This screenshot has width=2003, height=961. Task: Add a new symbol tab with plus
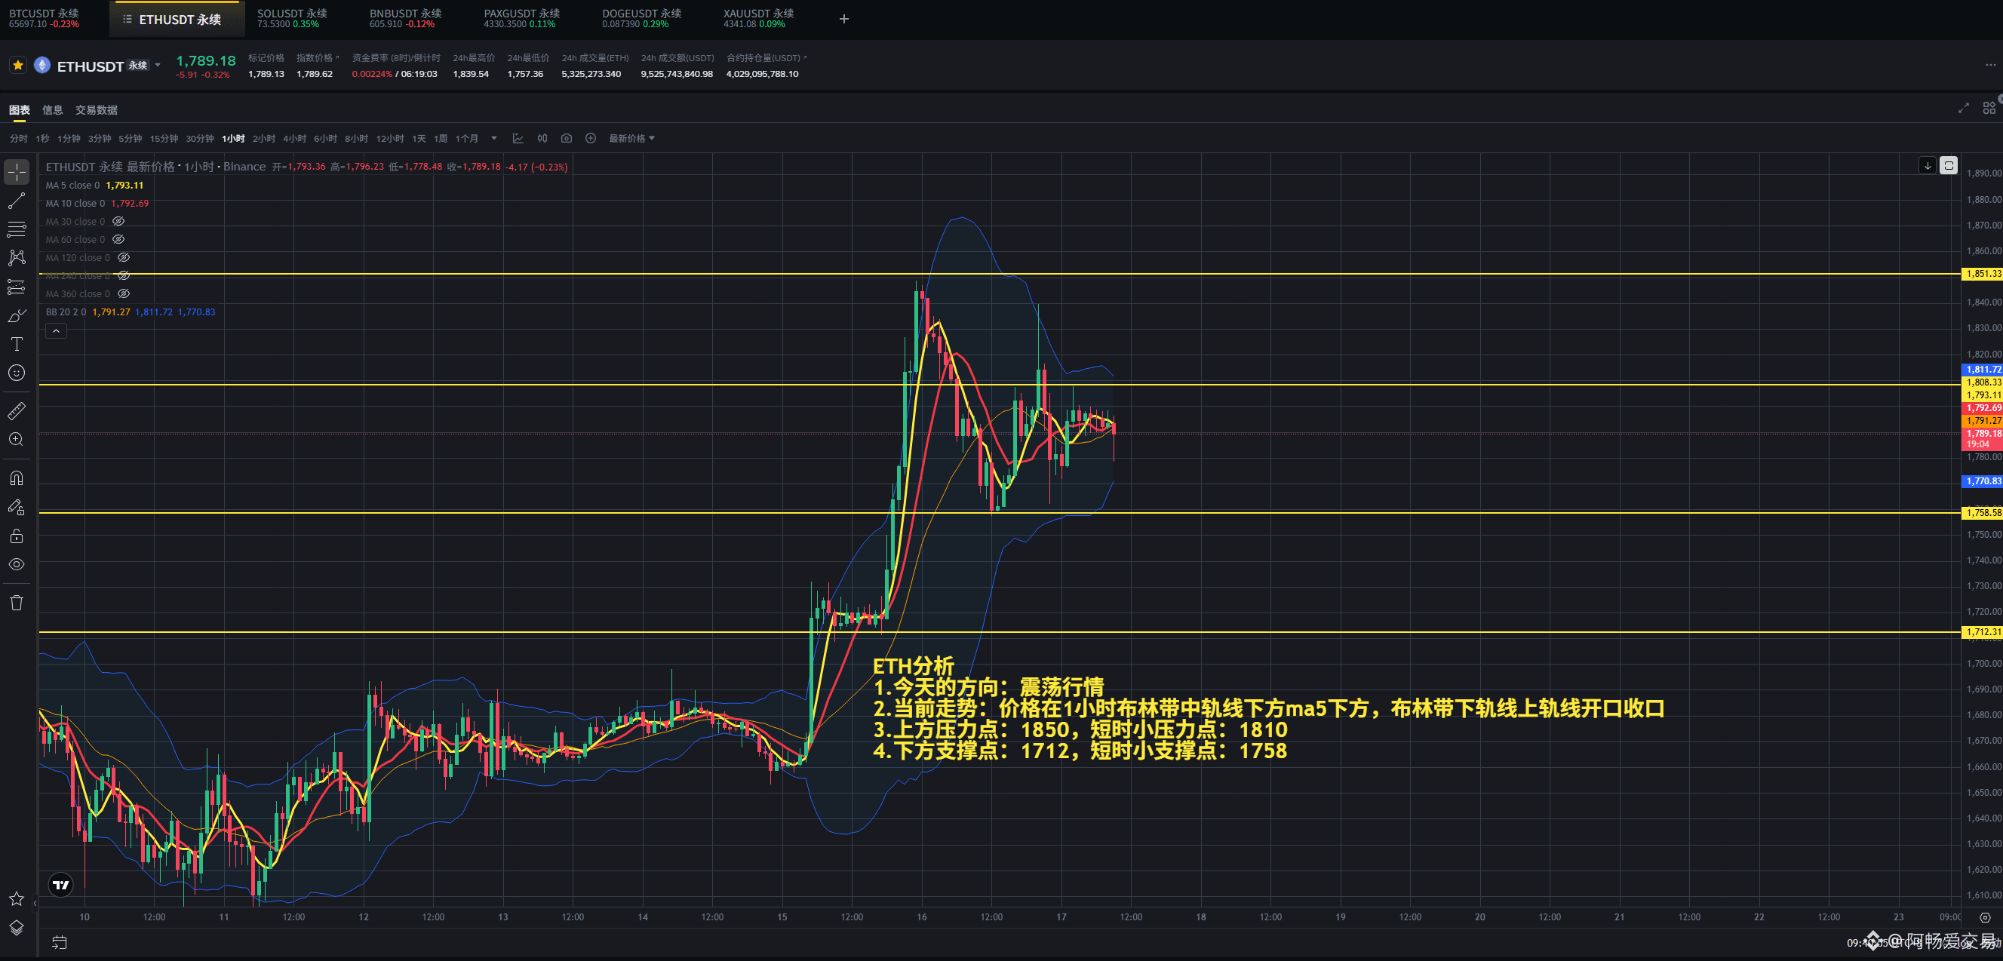[843, 19]
